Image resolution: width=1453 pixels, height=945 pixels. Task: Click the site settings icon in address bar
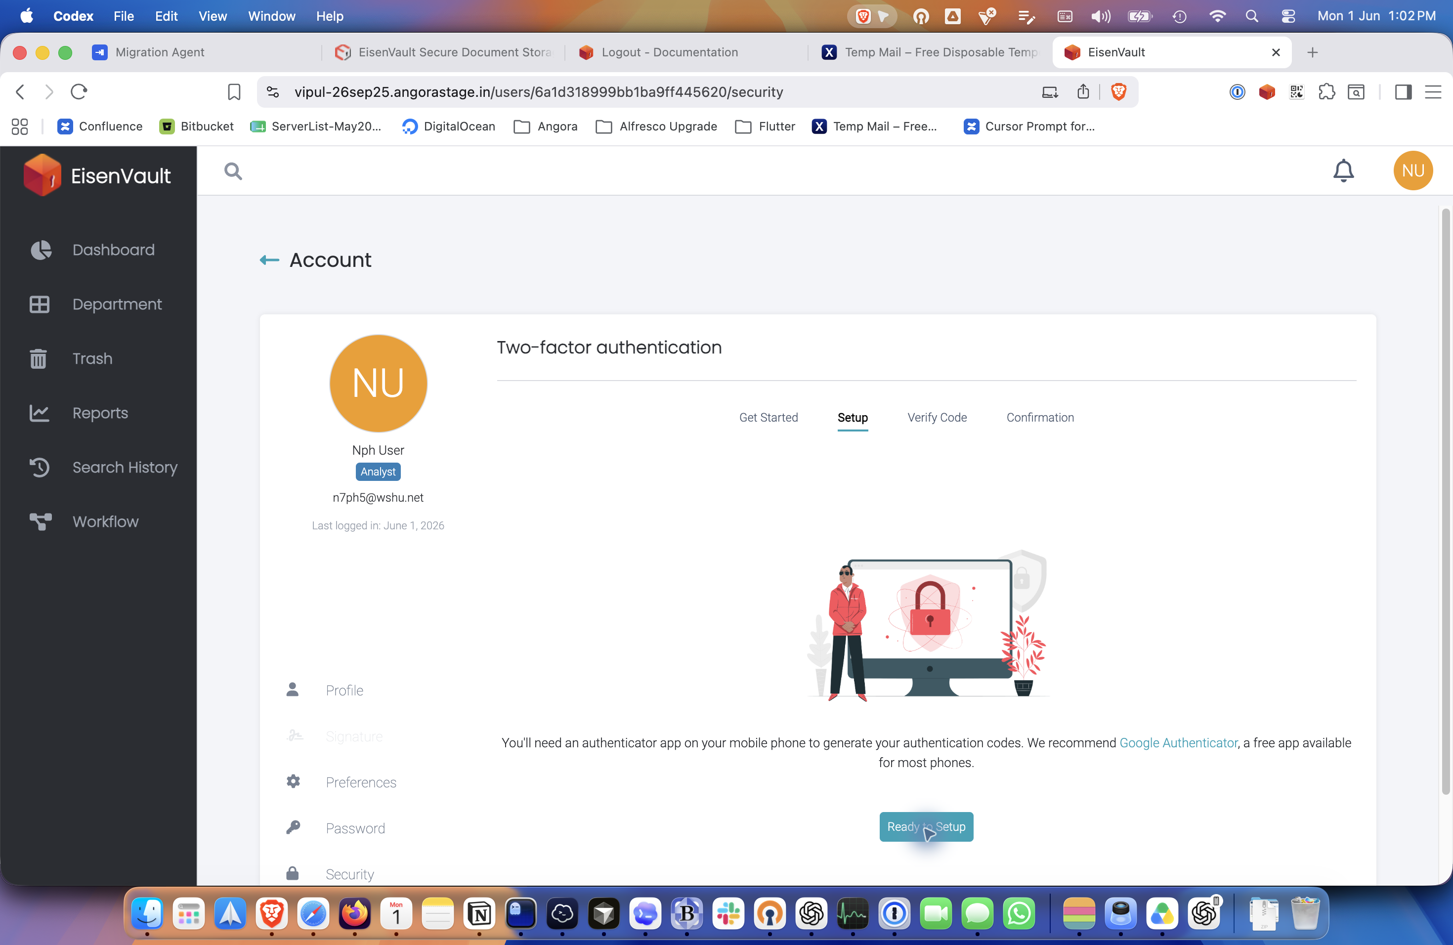click(x=273, y=91)
